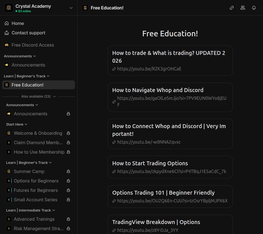Open Summer Camp
263x234 pixels.
(x=38, y=172)
